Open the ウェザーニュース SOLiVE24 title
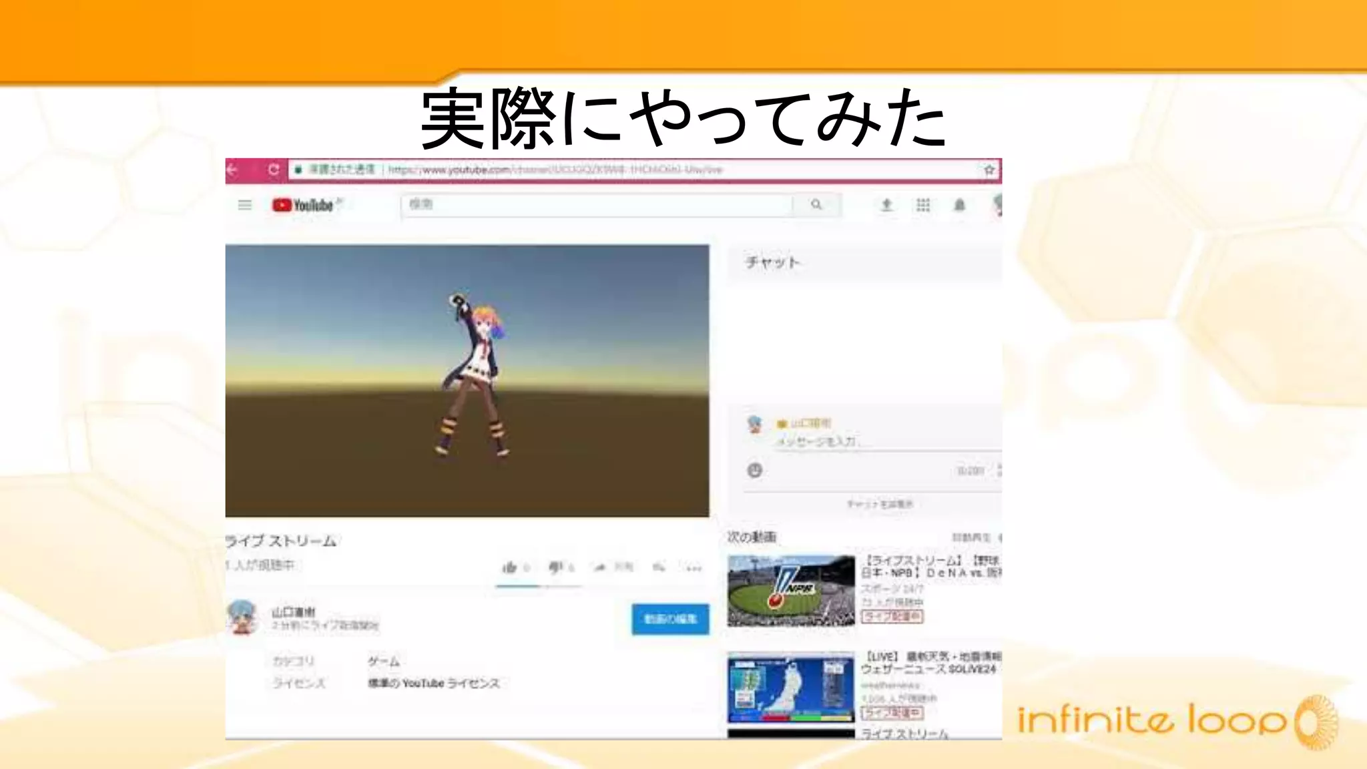The width and height of the screenshot is (1367, 769). pyautogui.click(x=930, y=663)
